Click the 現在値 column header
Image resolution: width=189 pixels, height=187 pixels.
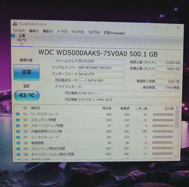pos(103,108)
